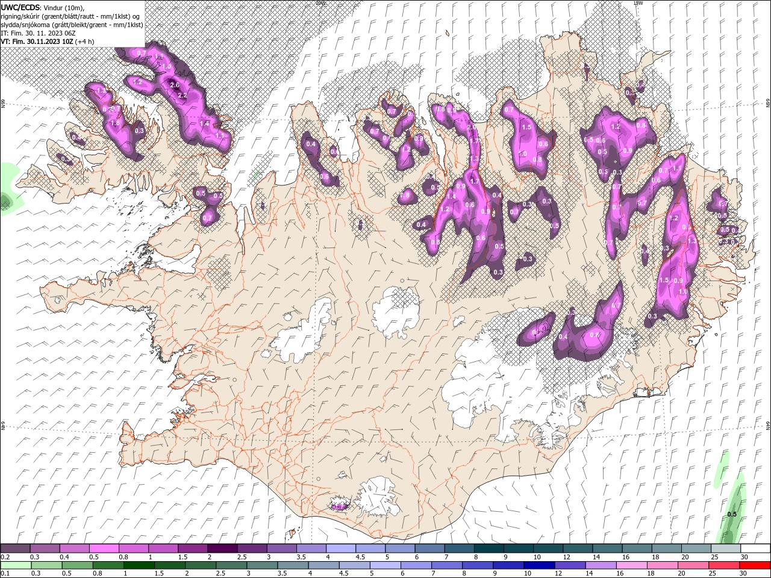The width and height of the screenshot is (771, 578).
Task: Pick the lower-row swatch starting at 3.5
Action: click(293, 565)
